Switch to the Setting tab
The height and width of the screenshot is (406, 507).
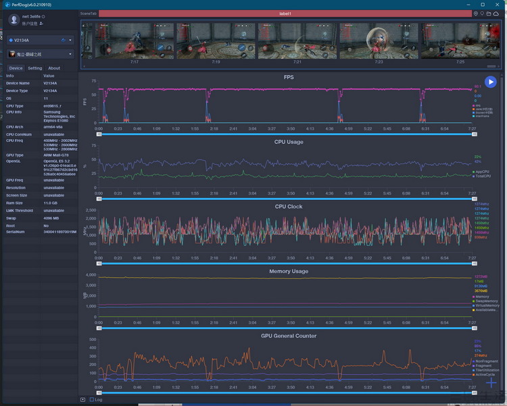pos(35,68)
